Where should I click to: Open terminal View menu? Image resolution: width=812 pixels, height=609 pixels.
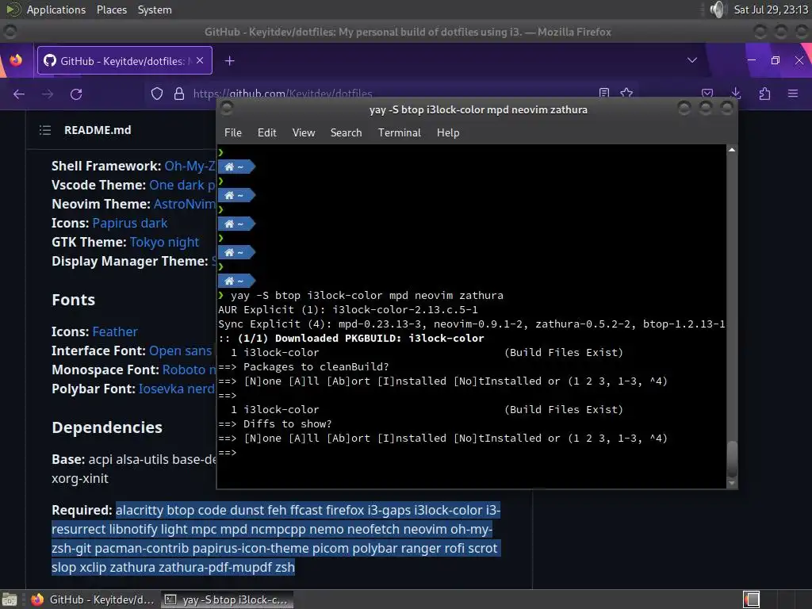tap(304, 132)
